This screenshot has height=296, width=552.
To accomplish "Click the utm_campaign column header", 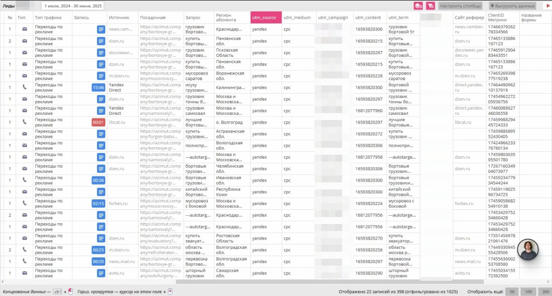I will coord(333,18).
